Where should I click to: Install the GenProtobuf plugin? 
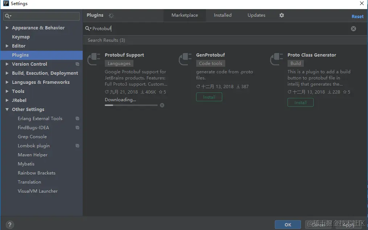pos(209,97)
